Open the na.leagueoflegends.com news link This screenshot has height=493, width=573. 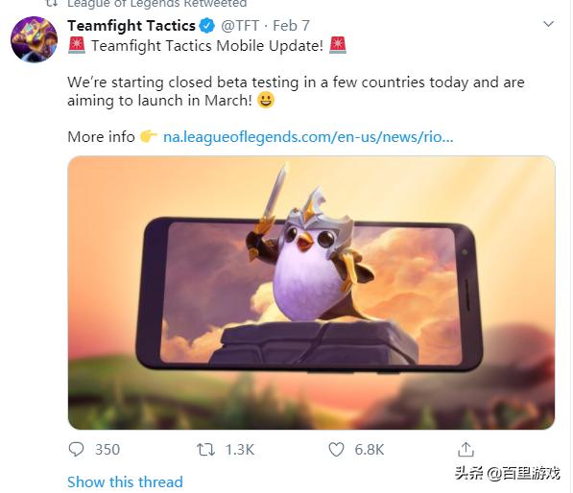point(308,137)
